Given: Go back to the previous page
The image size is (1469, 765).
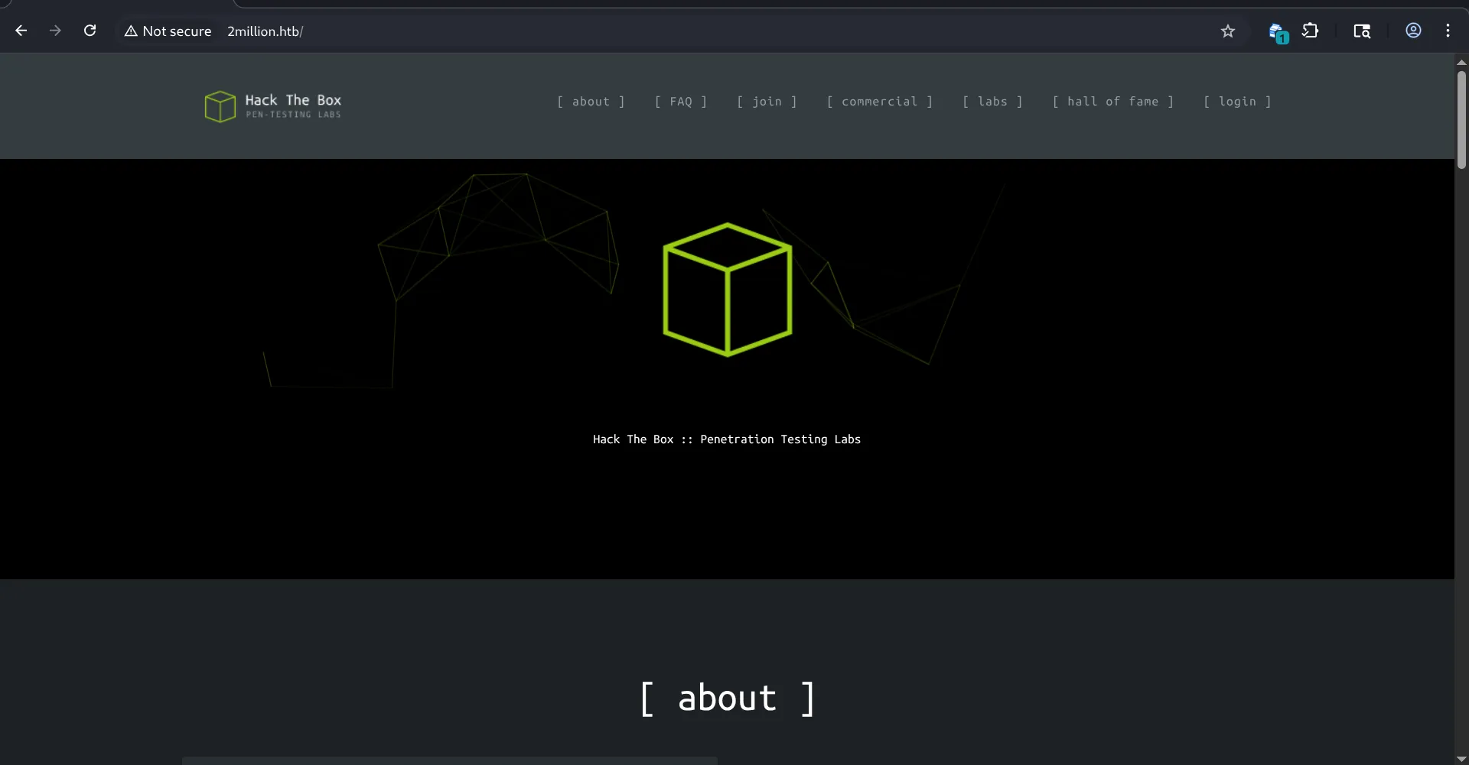Looking at the screenshot, I should click(21, 31).
